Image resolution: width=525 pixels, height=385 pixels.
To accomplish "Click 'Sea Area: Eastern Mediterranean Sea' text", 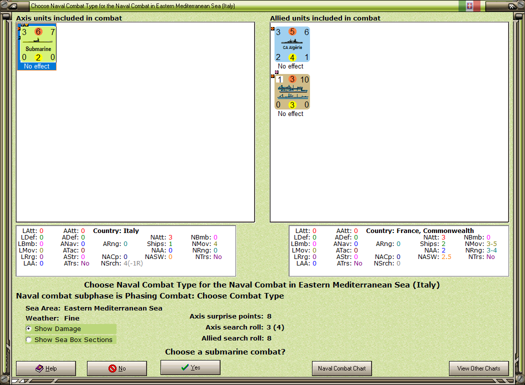I will click(x=94, y=308).
